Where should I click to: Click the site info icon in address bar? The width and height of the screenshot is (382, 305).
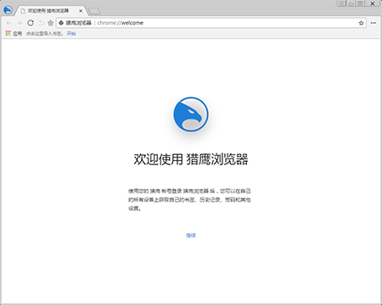pyautogui.click(x=61, y=23)
